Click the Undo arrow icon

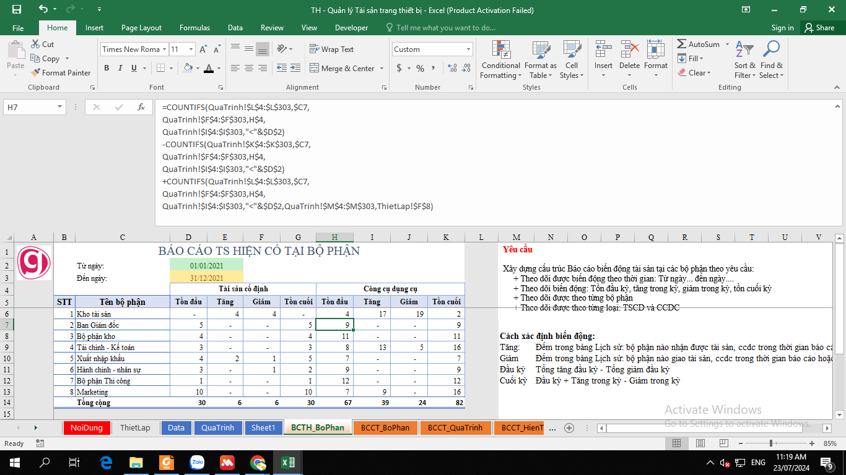click(43, 9)
